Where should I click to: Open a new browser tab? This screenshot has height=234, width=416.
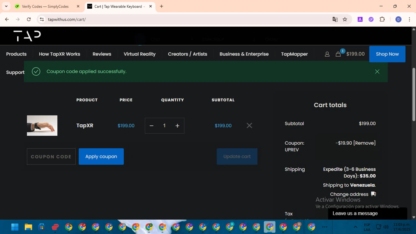coord(161,6)
